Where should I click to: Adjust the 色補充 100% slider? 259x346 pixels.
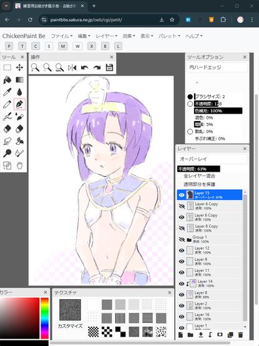tap(218, 111)
